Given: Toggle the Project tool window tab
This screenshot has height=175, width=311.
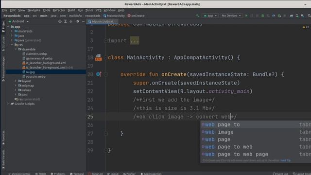Looking at the screenshot, I should [x=3, y=26].
